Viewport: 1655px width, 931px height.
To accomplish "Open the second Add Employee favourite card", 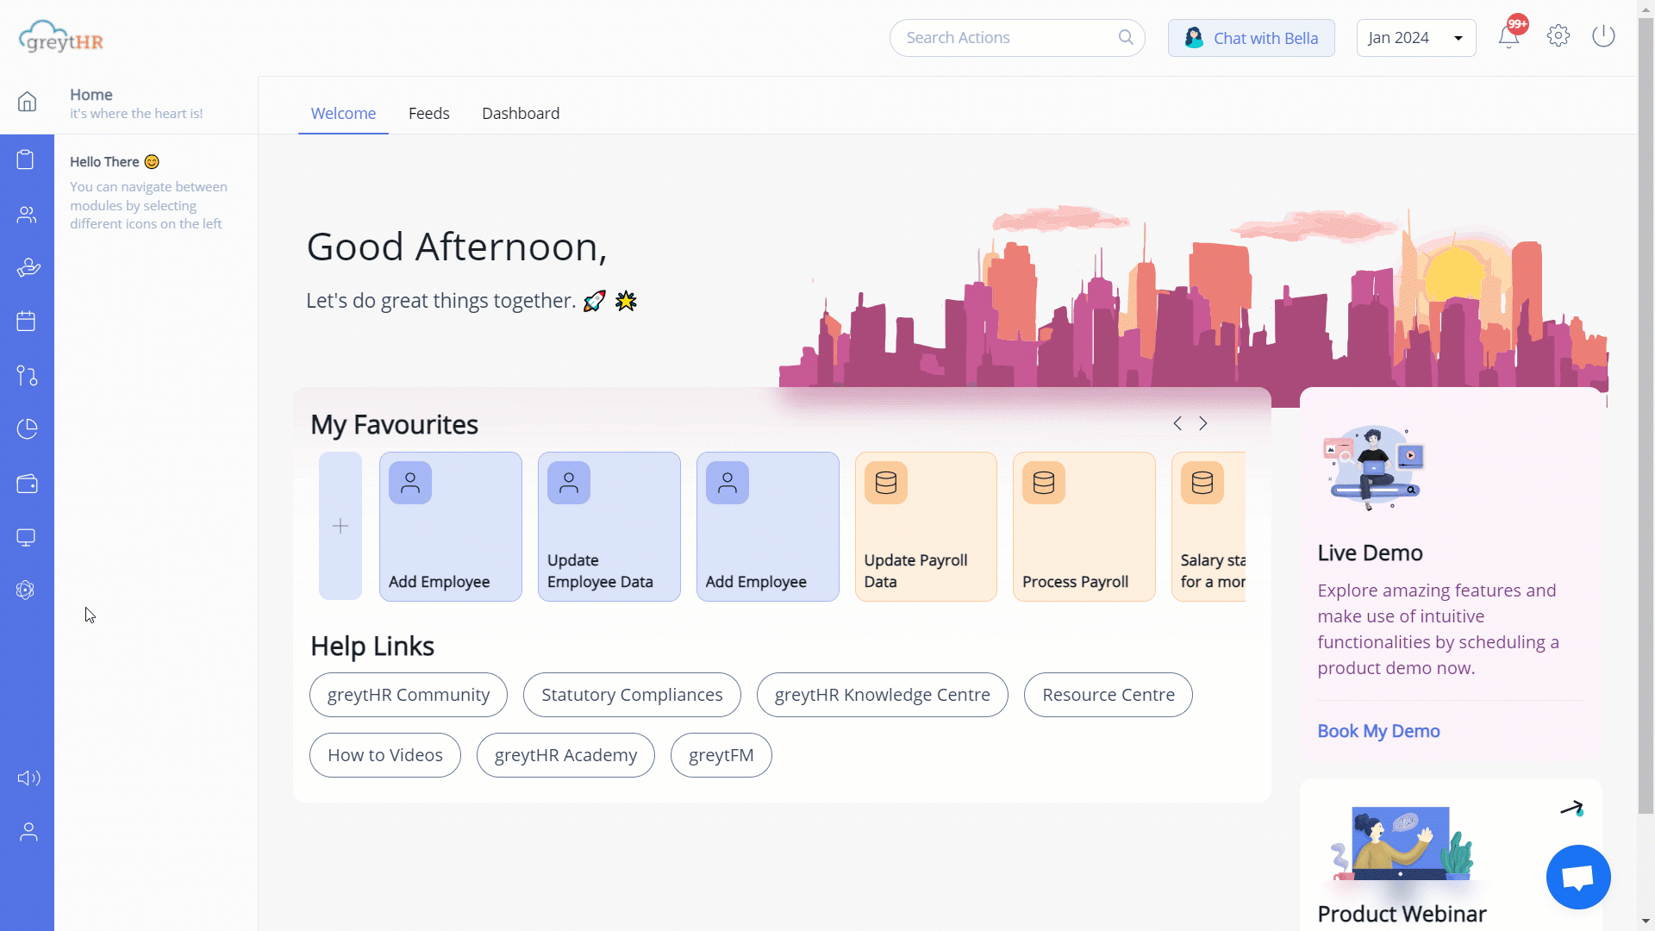I will [768, 526].
